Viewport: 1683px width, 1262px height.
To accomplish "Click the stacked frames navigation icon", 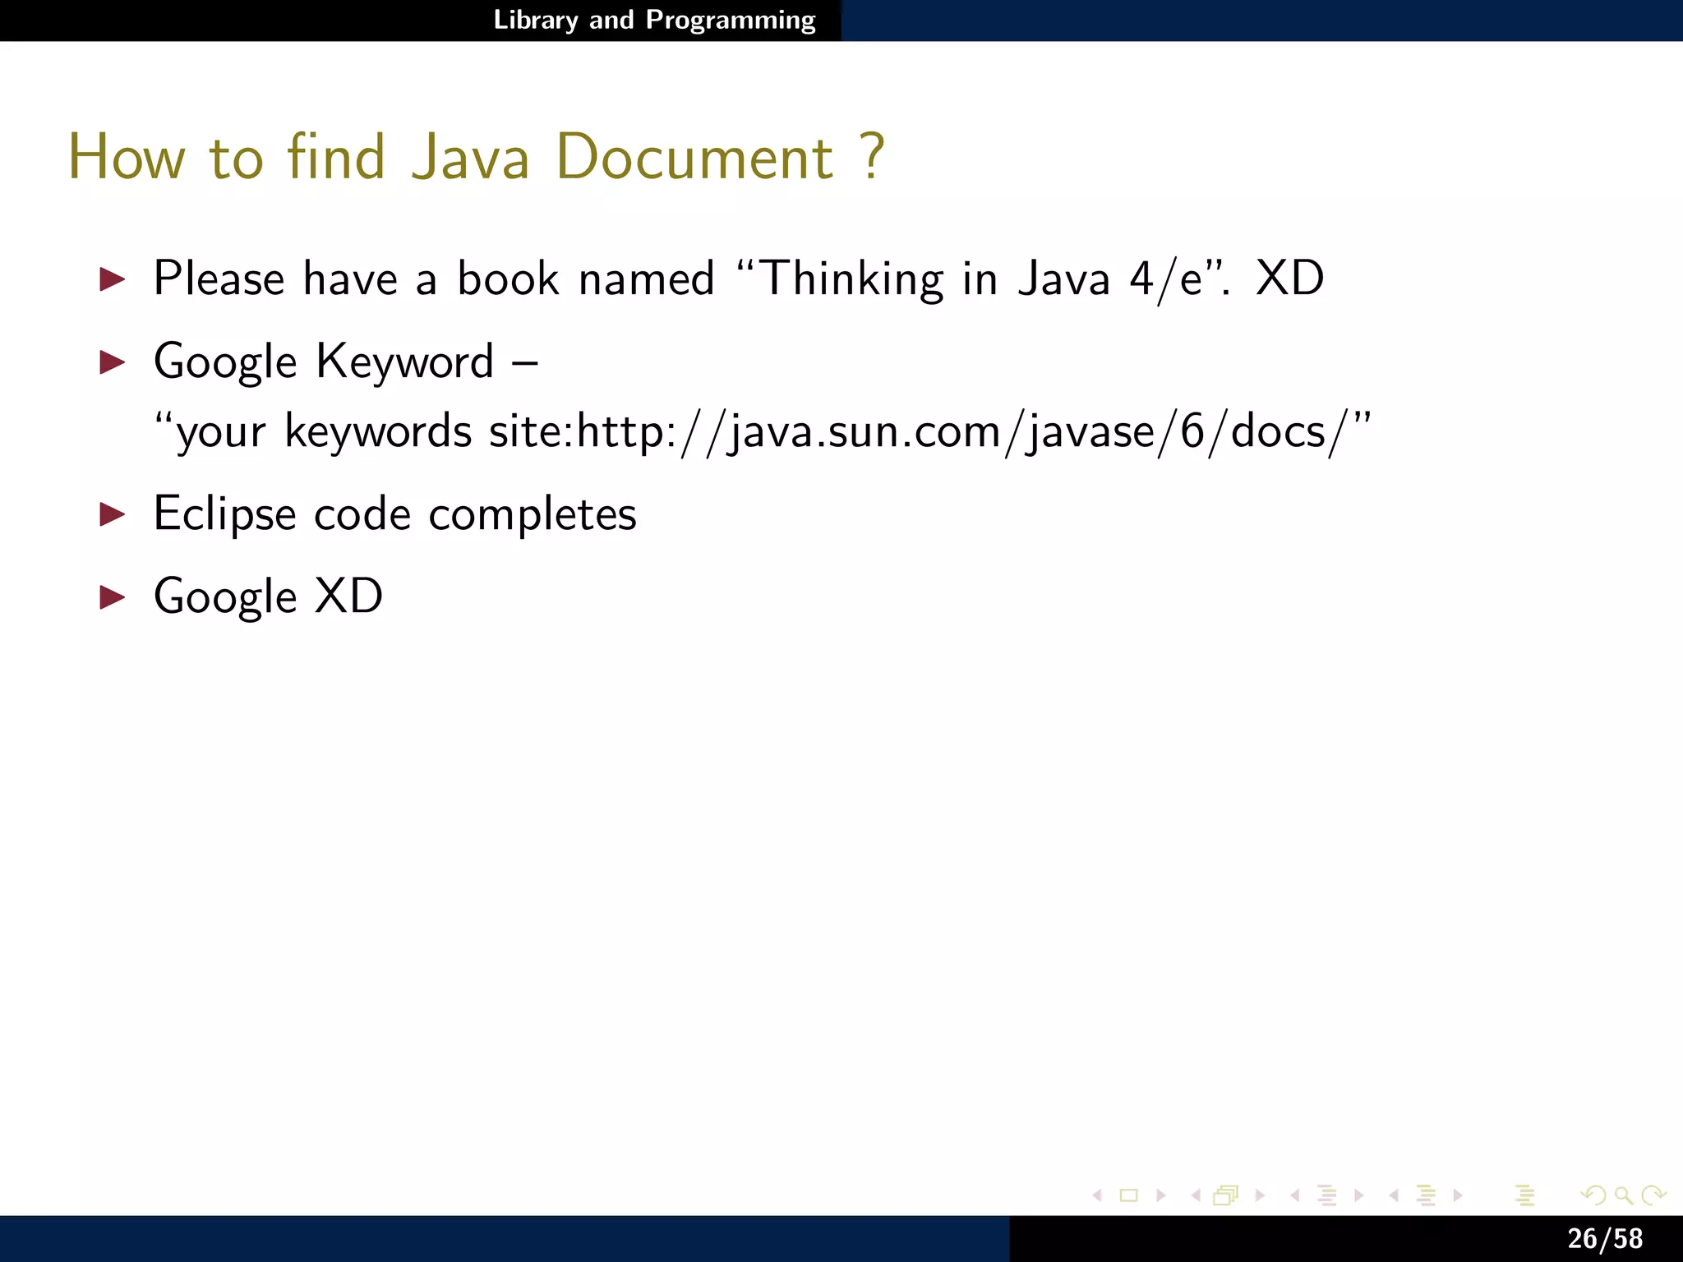I will tap(1225, 1195).
